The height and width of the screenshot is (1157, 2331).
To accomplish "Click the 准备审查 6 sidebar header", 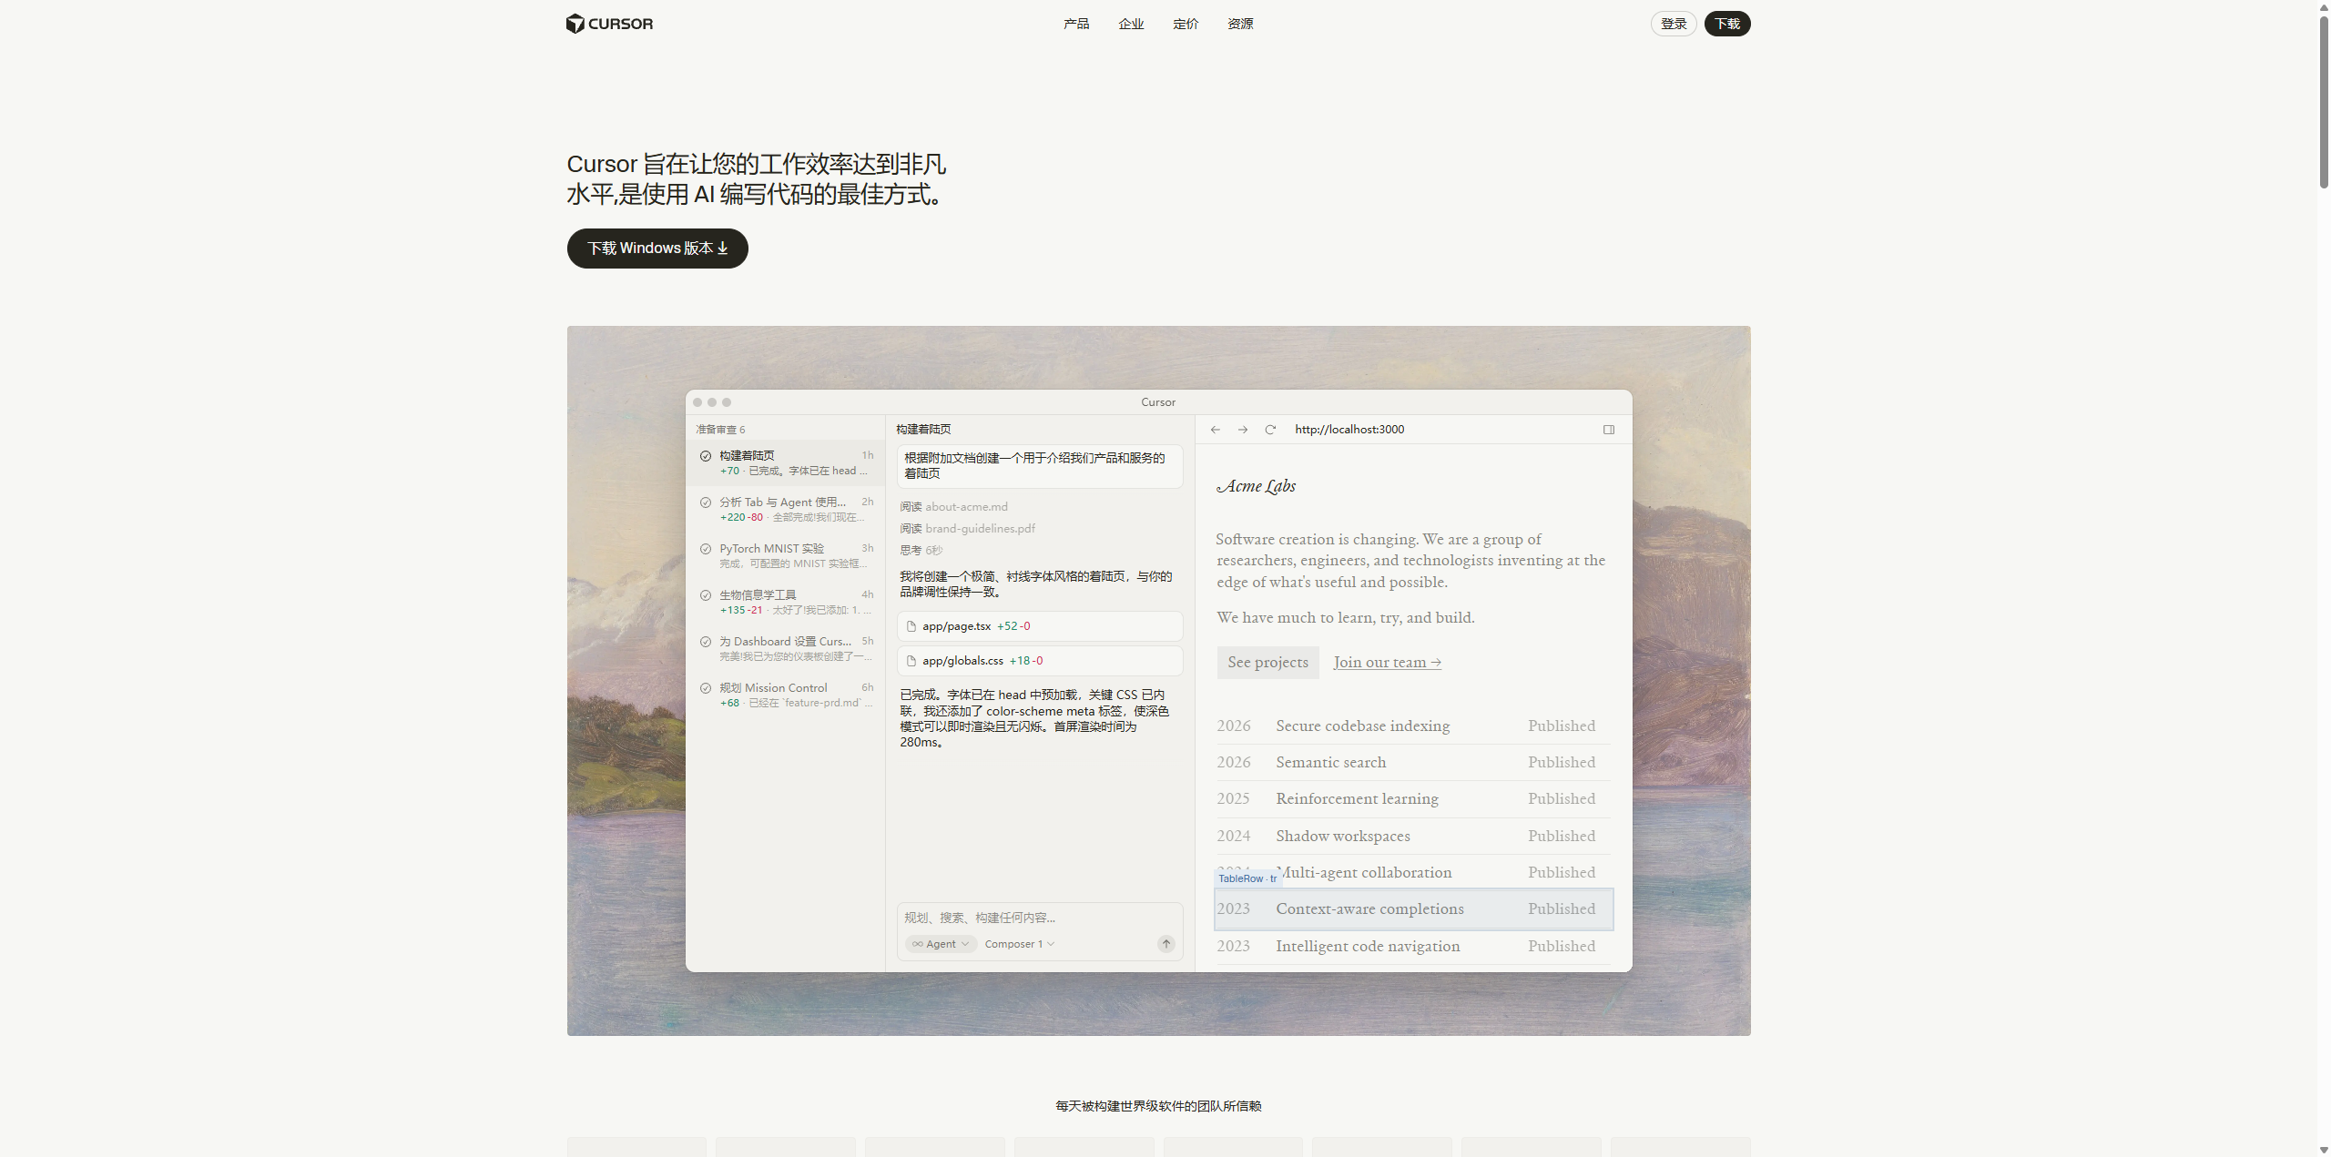I will (x=720, y=430).
